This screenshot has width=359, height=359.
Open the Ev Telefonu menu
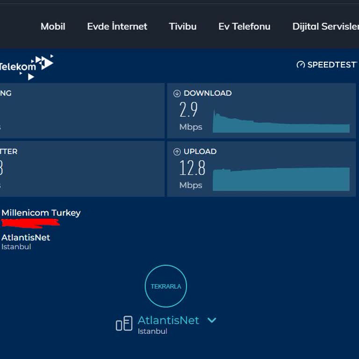(x=244, y=27)
